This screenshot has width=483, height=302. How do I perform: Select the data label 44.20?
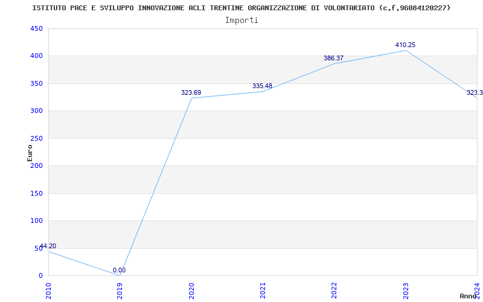click(x=48, y=246)
